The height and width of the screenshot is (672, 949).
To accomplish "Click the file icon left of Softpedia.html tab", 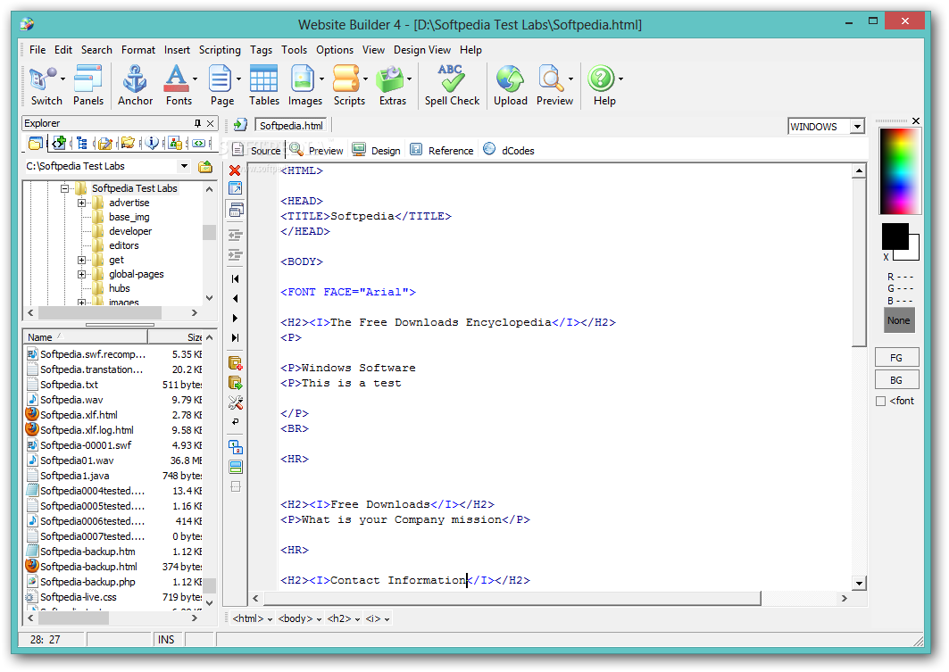I will coord(240,125).
